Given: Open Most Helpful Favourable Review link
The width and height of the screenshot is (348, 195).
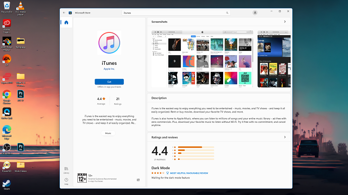Looking at the screenshot, I should (189, 173).
